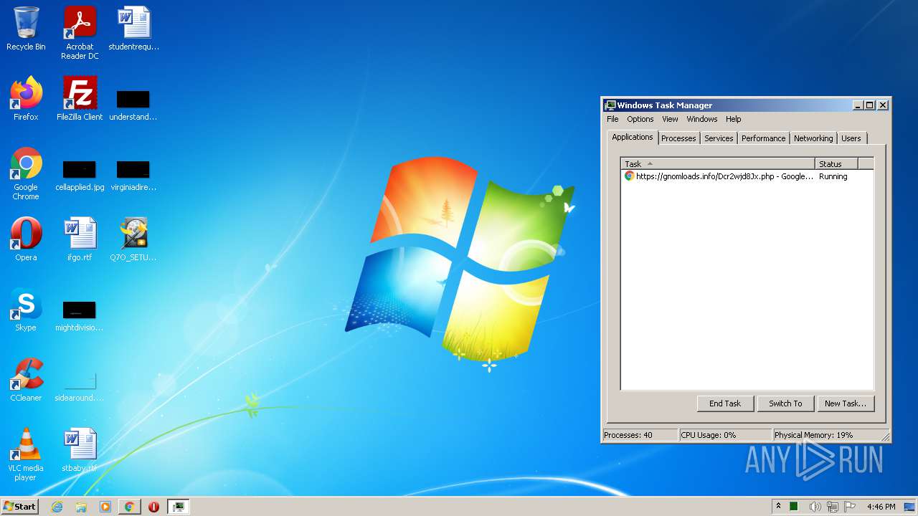Select the understand... file icon
The image size is (918, 516).
[133, 105]
